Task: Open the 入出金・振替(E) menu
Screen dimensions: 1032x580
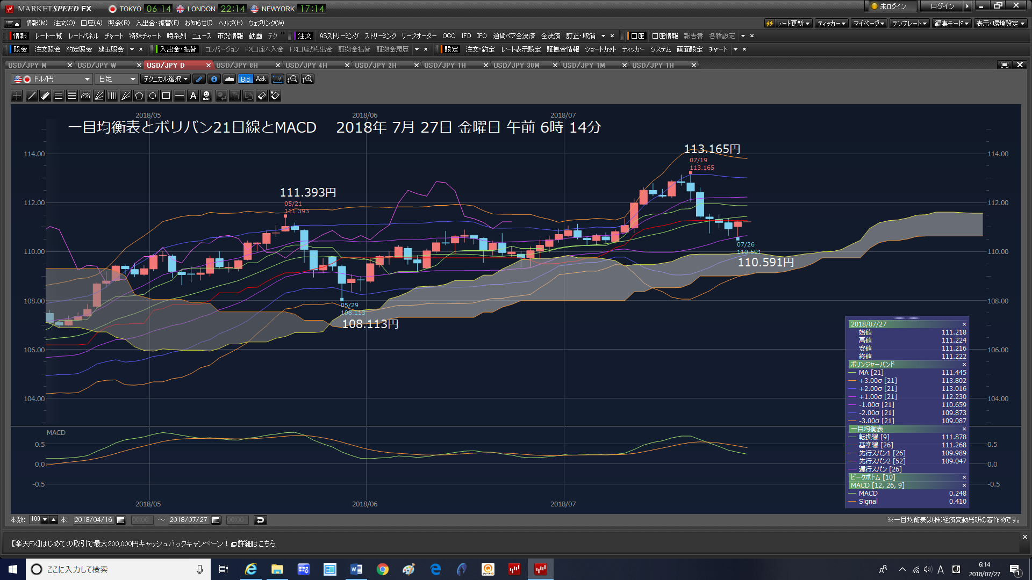Action: pyautogui.click(x=157, y=23)
